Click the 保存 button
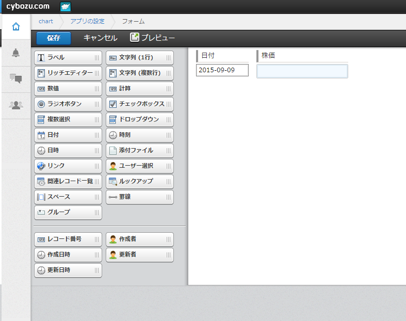This screenshot has width=406, height=321. pyautogui.click(x=54, y=38)
